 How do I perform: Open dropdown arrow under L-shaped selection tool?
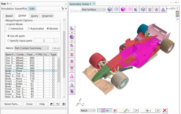click(x=72, y=33)
